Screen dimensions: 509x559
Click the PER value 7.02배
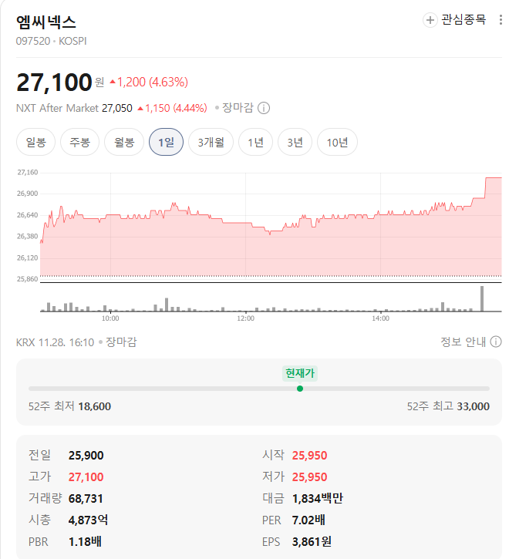pyautogui.click(x=308, y=520)
